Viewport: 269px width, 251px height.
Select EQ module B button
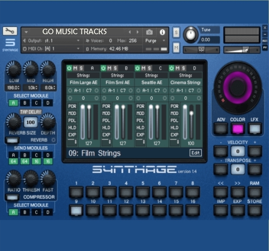(x=25, y=103)
